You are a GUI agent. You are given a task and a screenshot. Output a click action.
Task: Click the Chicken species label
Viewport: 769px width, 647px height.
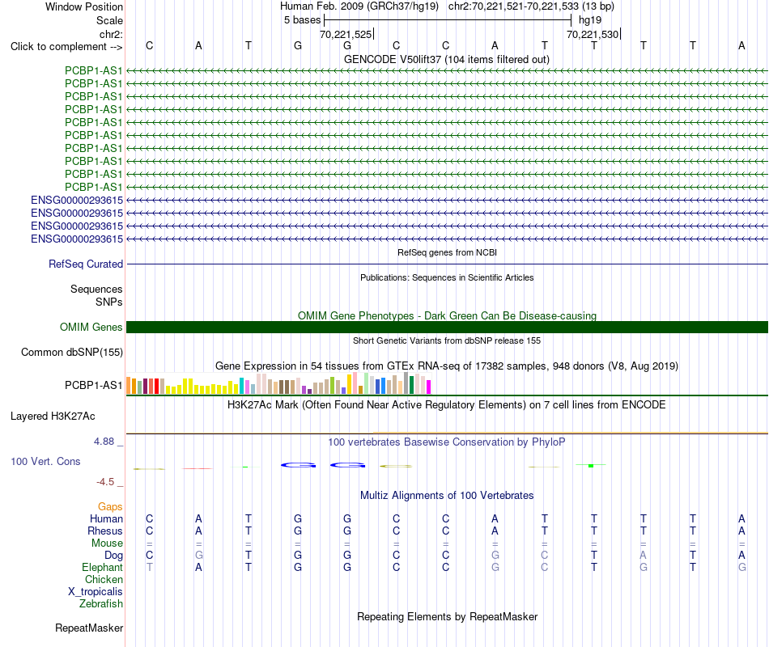104,579
